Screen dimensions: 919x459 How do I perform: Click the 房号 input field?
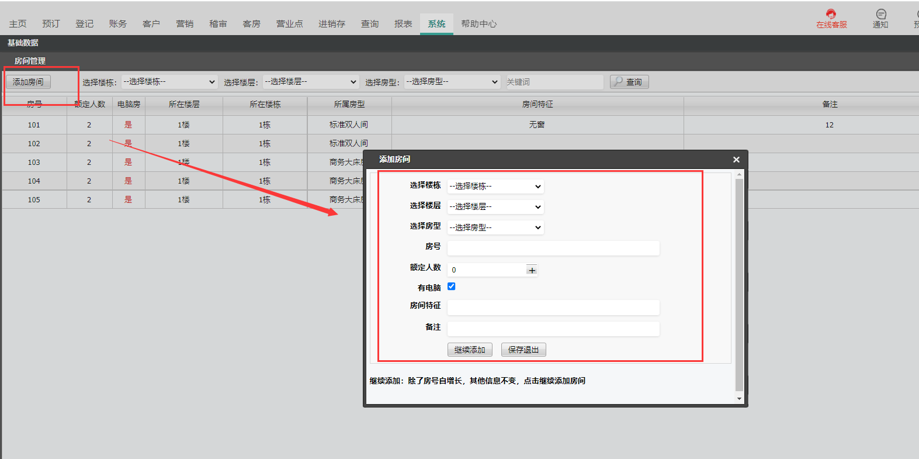[x=553, y=248]
